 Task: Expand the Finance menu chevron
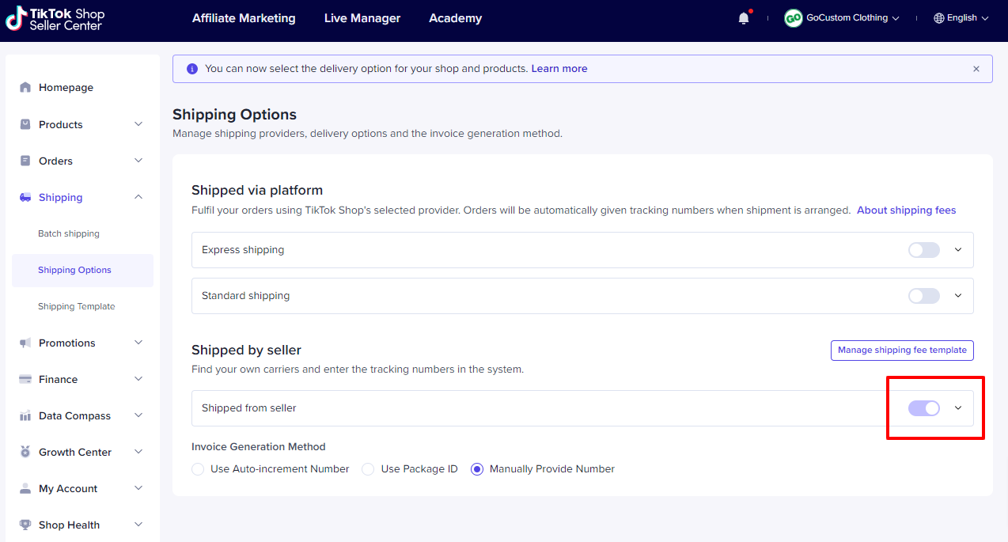coord(138,379)
